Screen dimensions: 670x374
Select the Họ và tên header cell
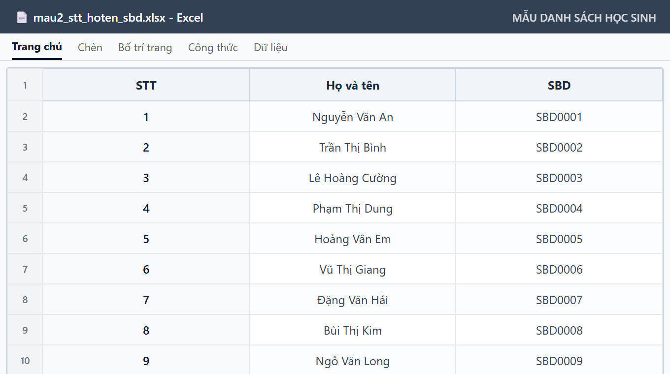[x=353, y=85]
